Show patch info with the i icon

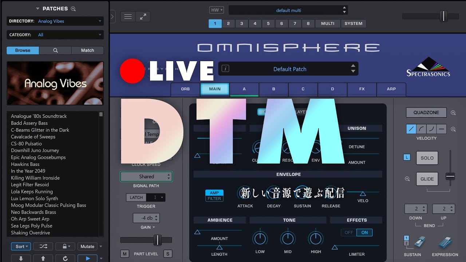point(225,68)
